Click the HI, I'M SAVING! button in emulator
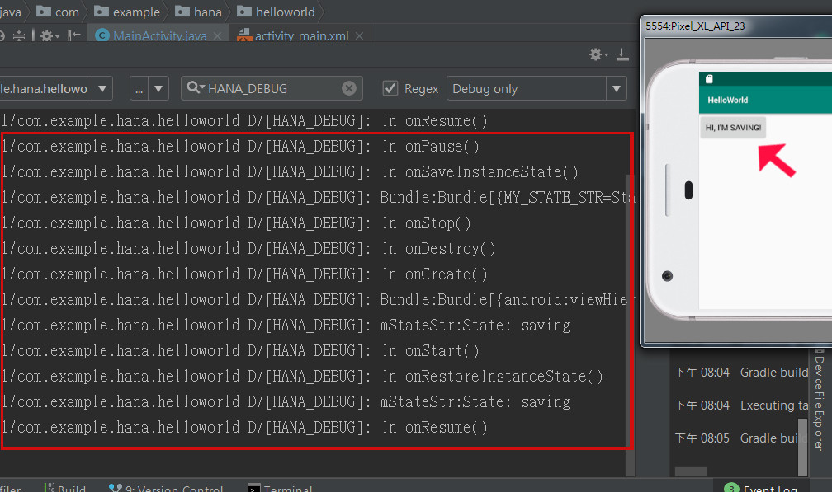 [733, 128]
